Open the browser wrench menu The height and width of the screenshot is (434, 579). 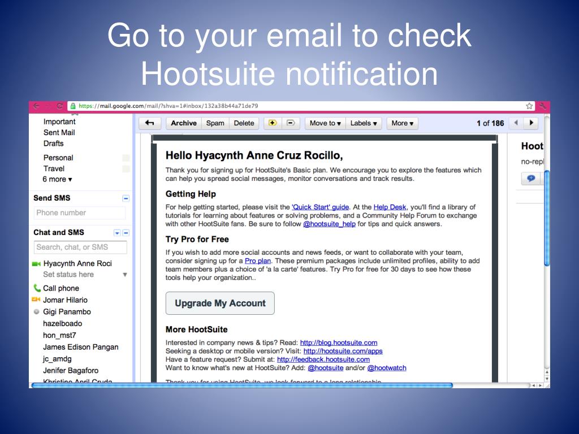tap(542, 106)
